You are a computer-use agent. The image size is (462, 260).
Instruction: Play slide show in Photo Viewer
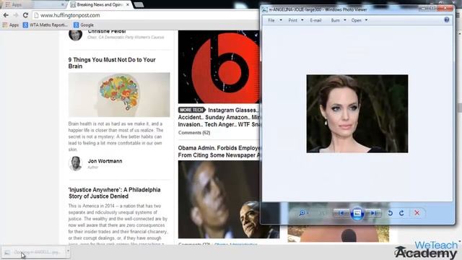pyautogui.click(x=357, y=213)
